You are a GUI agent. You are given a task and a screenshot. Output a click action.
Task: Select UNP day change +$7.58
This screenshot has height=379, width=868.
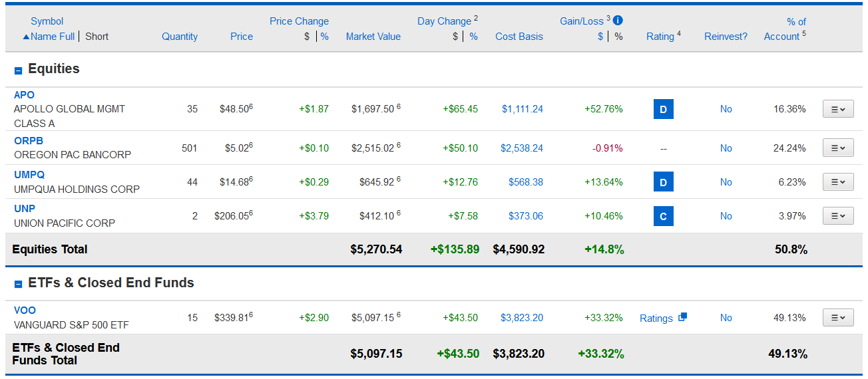pos(463,216)
